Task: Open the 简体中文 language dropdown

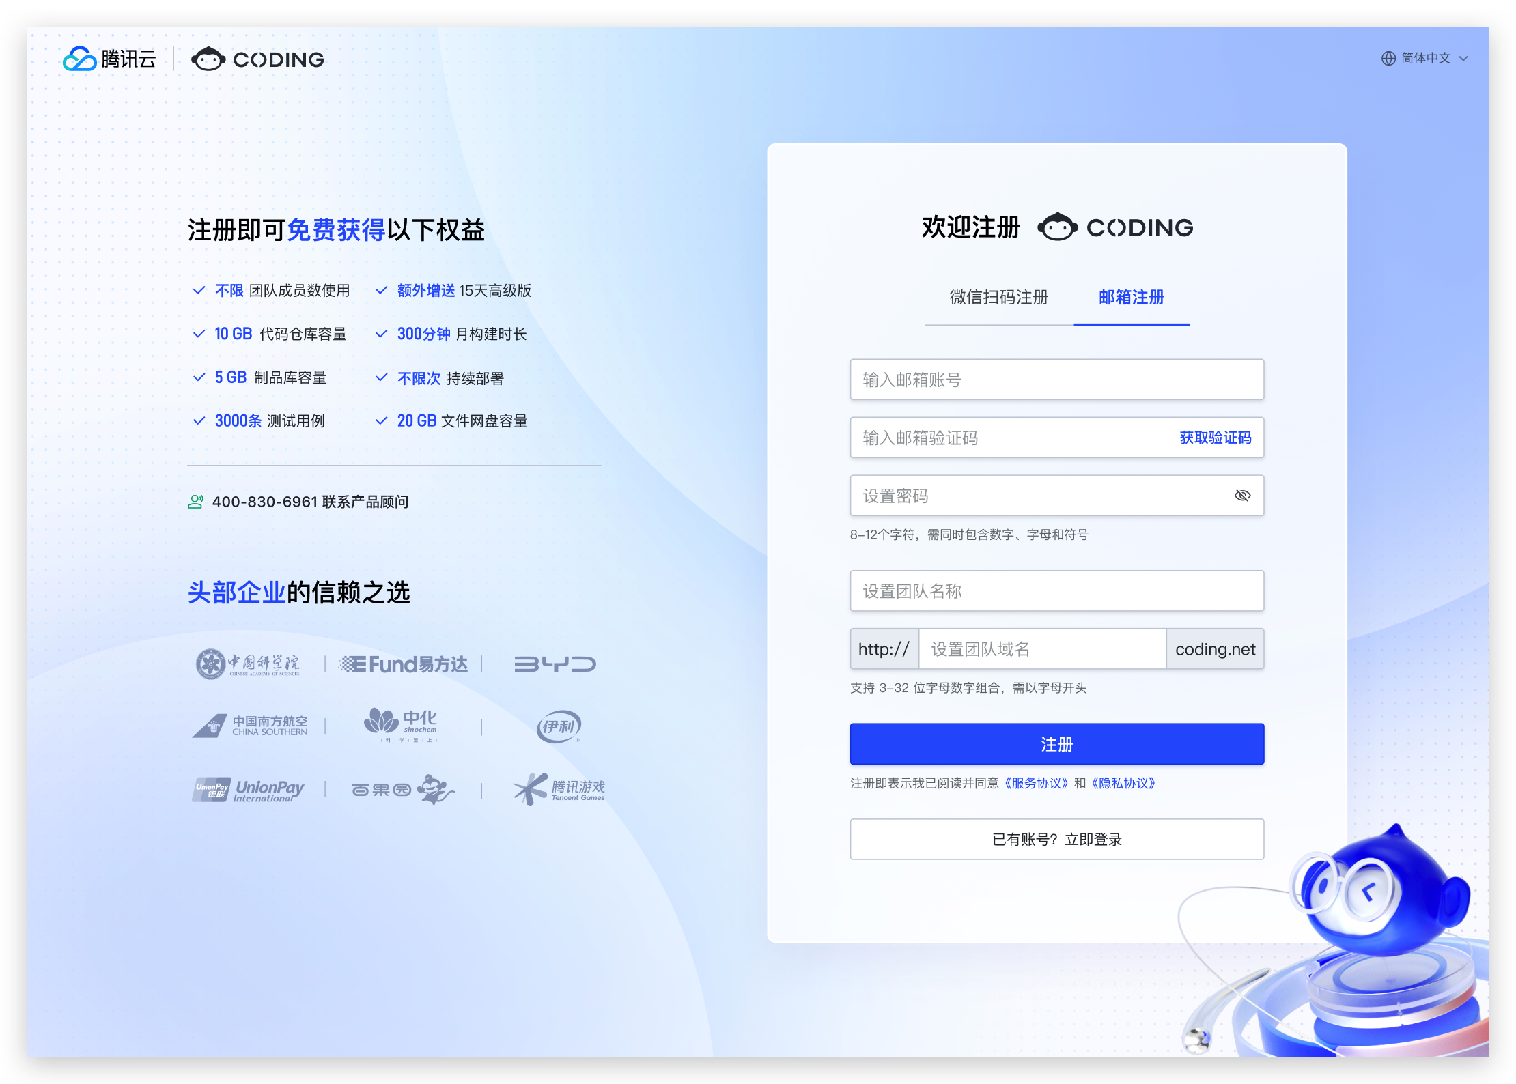Action: click(x=1427, y=58)
